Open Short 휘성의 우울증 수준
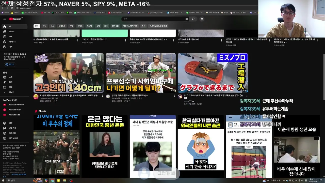325x183 pixels. click(x=153, y=146)
